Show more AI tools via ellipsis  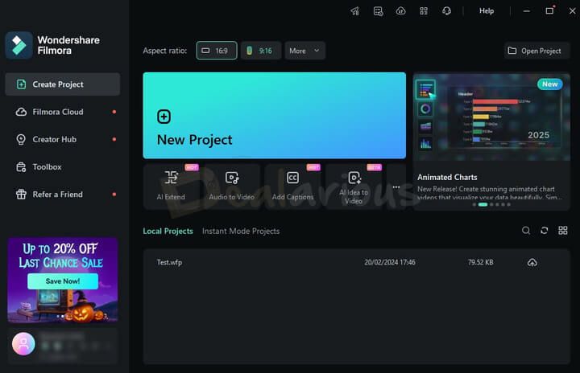396,186
